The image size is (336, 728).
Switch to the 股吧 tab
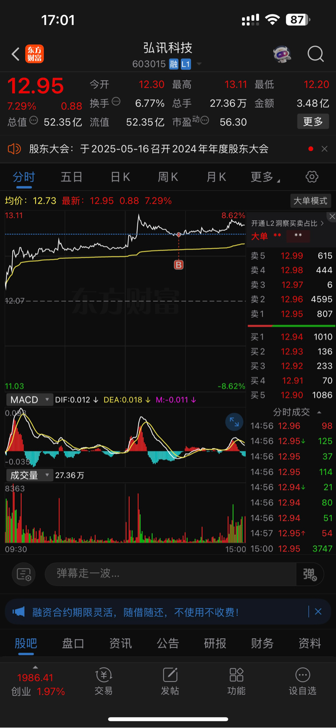click(x=26, y=643)
